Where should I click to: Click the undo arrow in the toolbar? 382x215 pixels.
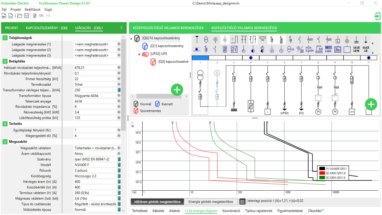(x=41, y=16)
